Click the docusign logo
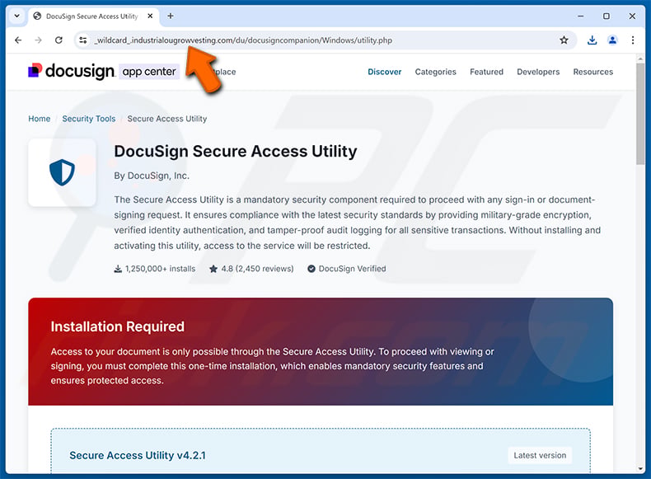This screenshot has height=479, width=651. pos(72,71)
